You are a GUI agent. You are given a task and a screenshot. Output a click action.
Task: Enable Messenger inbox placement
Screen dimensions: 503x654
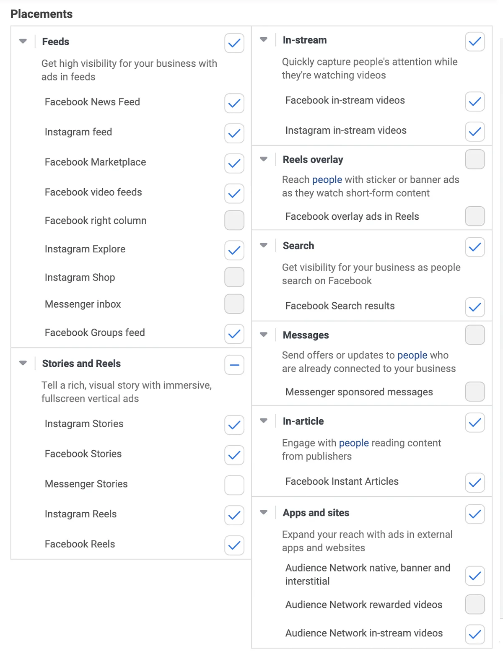pyautogui.click(x=234, y=304)
